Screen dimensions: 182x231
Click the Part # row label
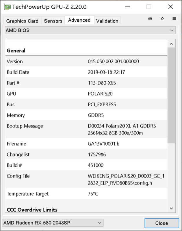point(13,83)
